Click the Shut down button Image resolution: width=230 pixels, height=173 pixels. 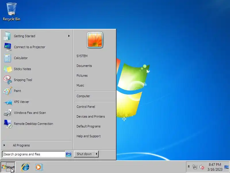pyautogui.click(x=84, y=154)
